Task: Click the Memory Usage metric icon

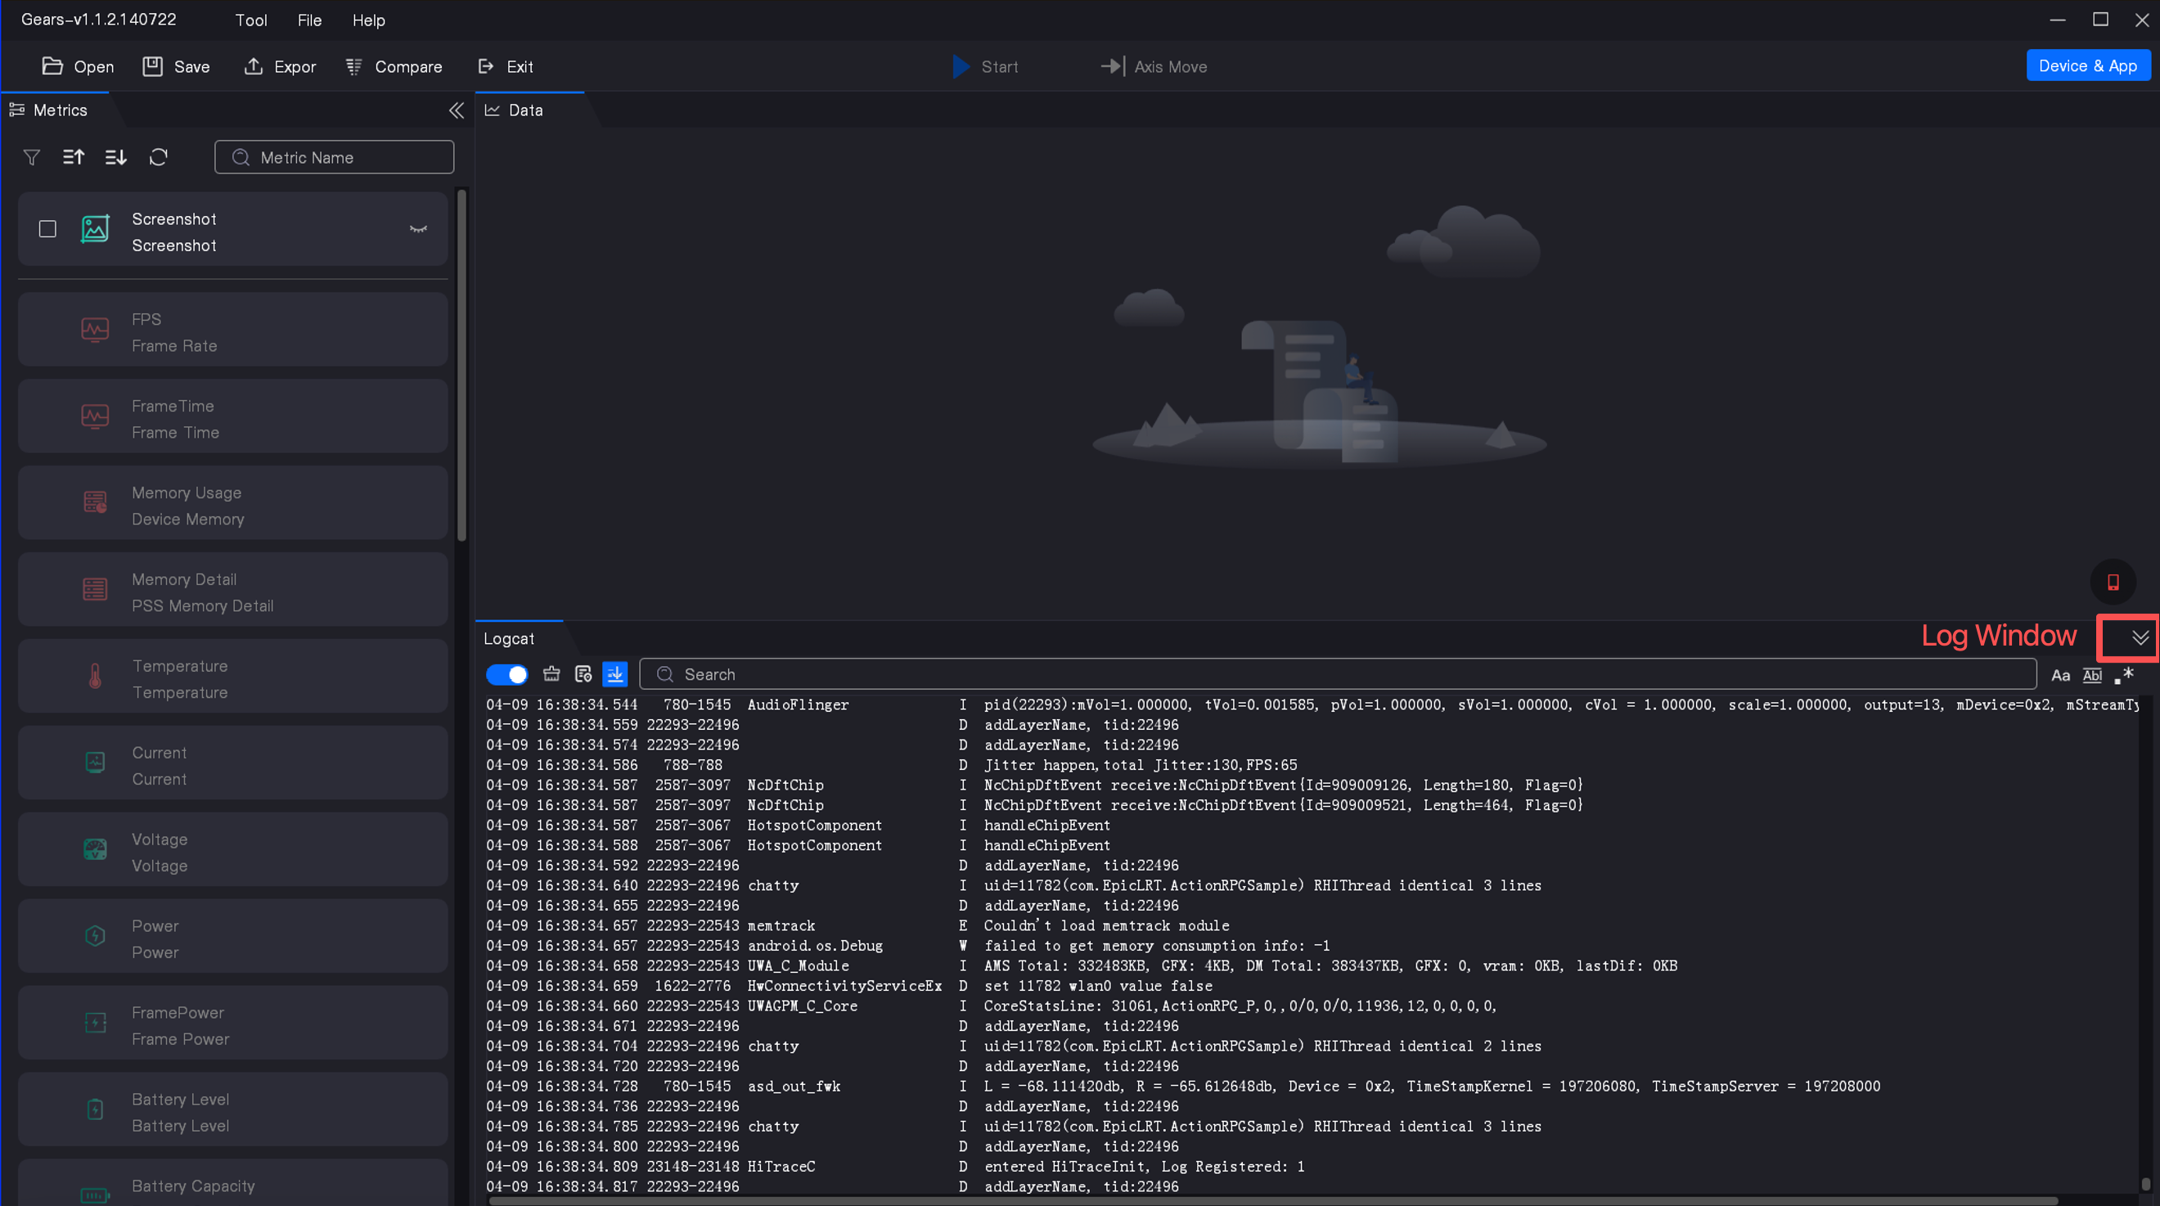Action: coord(95,502)
